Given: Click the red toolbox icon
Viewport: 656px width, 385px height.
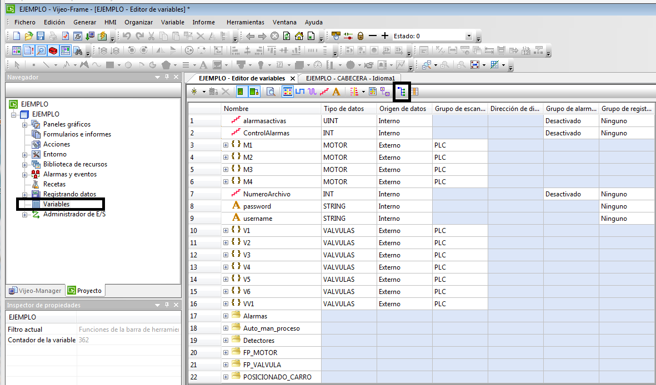Looking at the screenshot, I should pyautogui.click(x=53, y=50).
